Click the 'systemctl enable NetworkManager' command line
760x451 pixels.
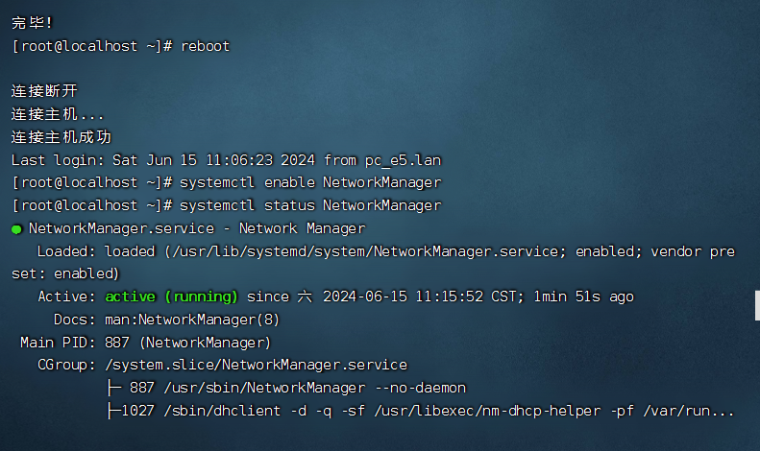[x=310, y=183]
